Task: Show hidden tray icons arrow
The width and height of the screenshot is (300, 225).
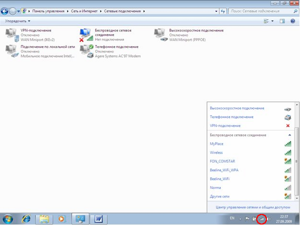Action: point(241,218)
